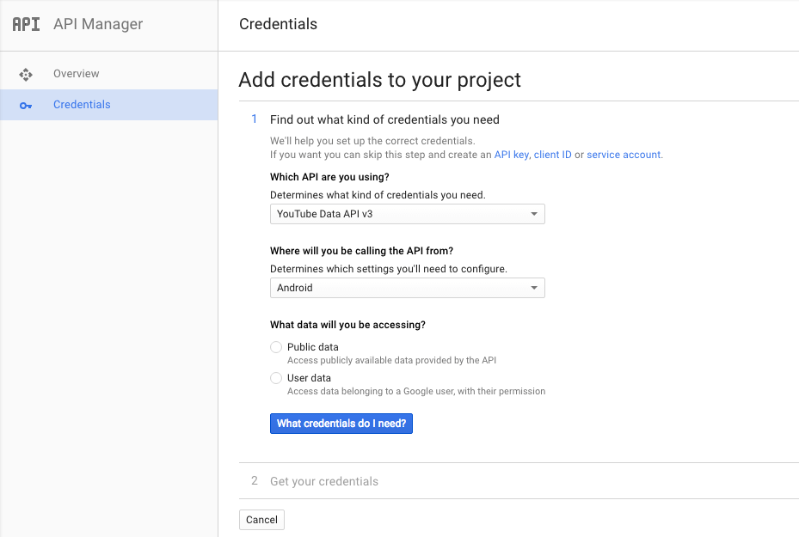This screenshot has height=537, width=799.
Task: Click 'Access data belonging to a Google user' description
Action: pos(416,392)
